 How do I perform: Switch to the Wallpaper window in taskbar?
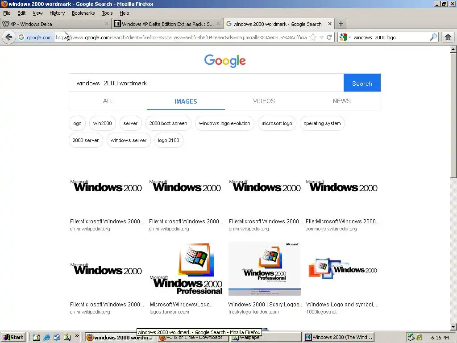(x=266, y=338)
